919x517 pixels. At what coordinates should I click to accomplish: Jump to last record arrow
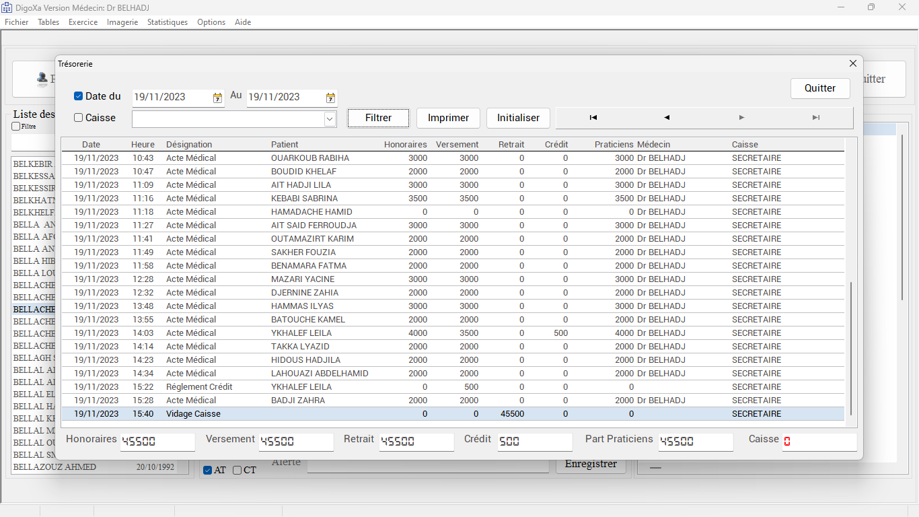coord(815,118)
